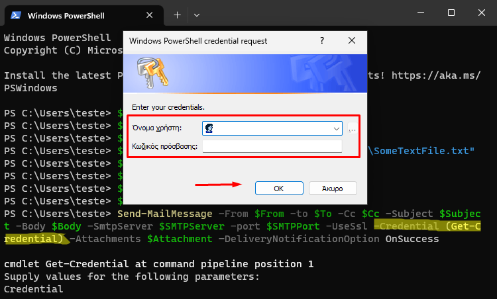Click the Send-MailMessage command text
The height and width of the screenshot is (299, 497).
click(x=164, y=214)
